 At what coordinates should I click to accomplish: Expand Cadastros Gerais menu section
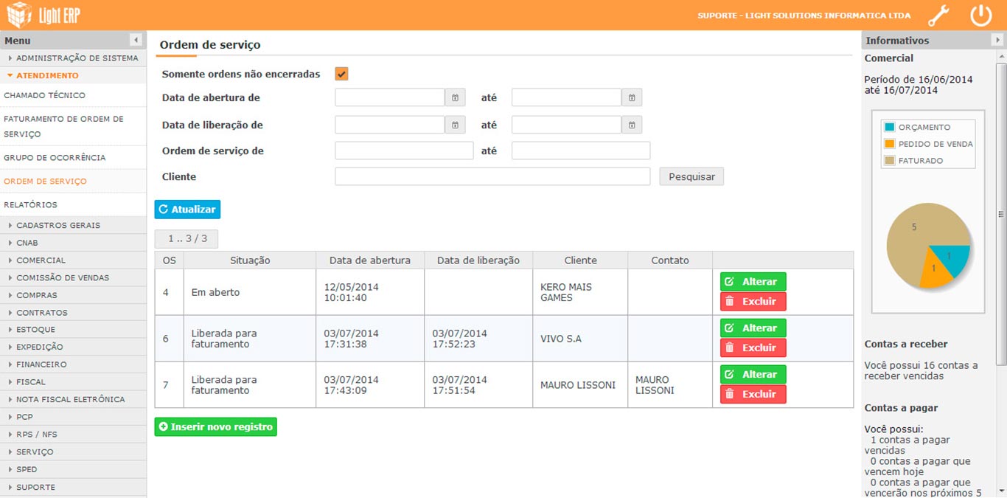point(58,225)
